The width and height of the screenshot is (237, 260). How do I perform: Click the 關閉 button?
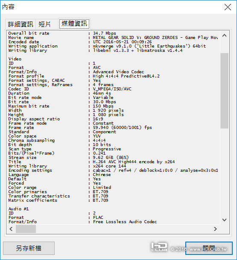tap(209, 248)
